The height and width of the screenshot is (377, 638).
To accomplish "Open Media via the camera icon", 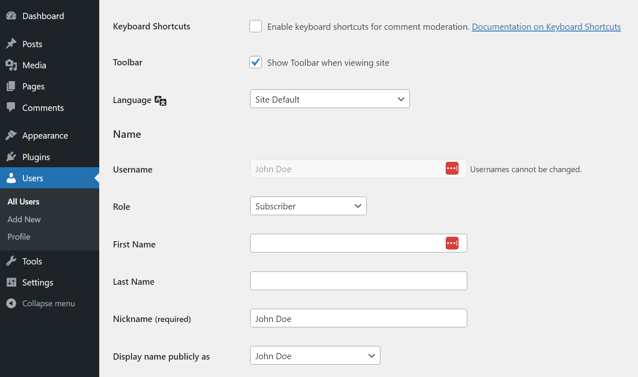I will click(x=11, y=65).
